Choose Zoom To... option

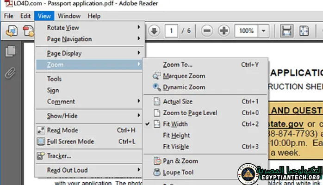tap(205, 65)
